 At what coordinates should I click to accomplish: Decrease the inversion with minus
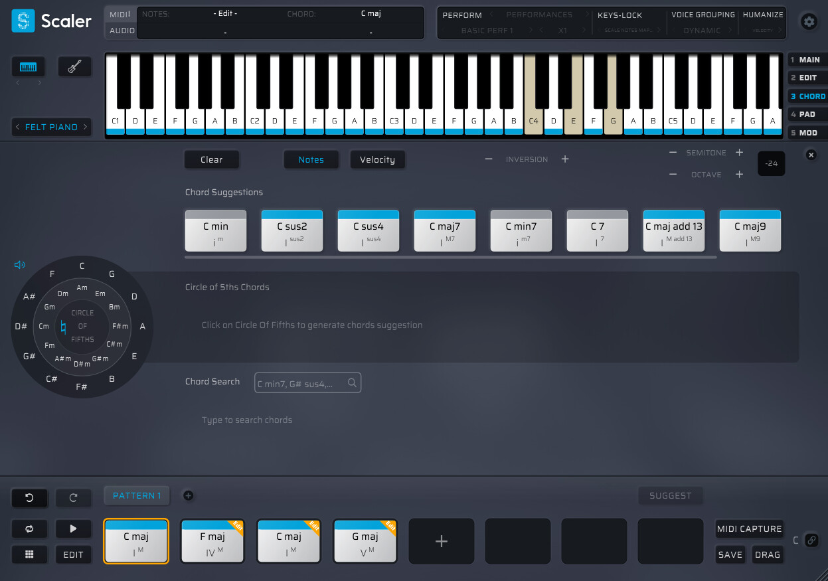point(489,159)
